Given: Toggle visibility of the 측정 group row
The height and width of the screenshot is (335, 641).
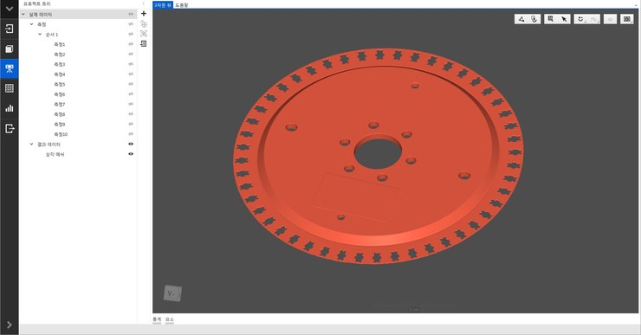Looking at the screenshot, I should point(131,24).
